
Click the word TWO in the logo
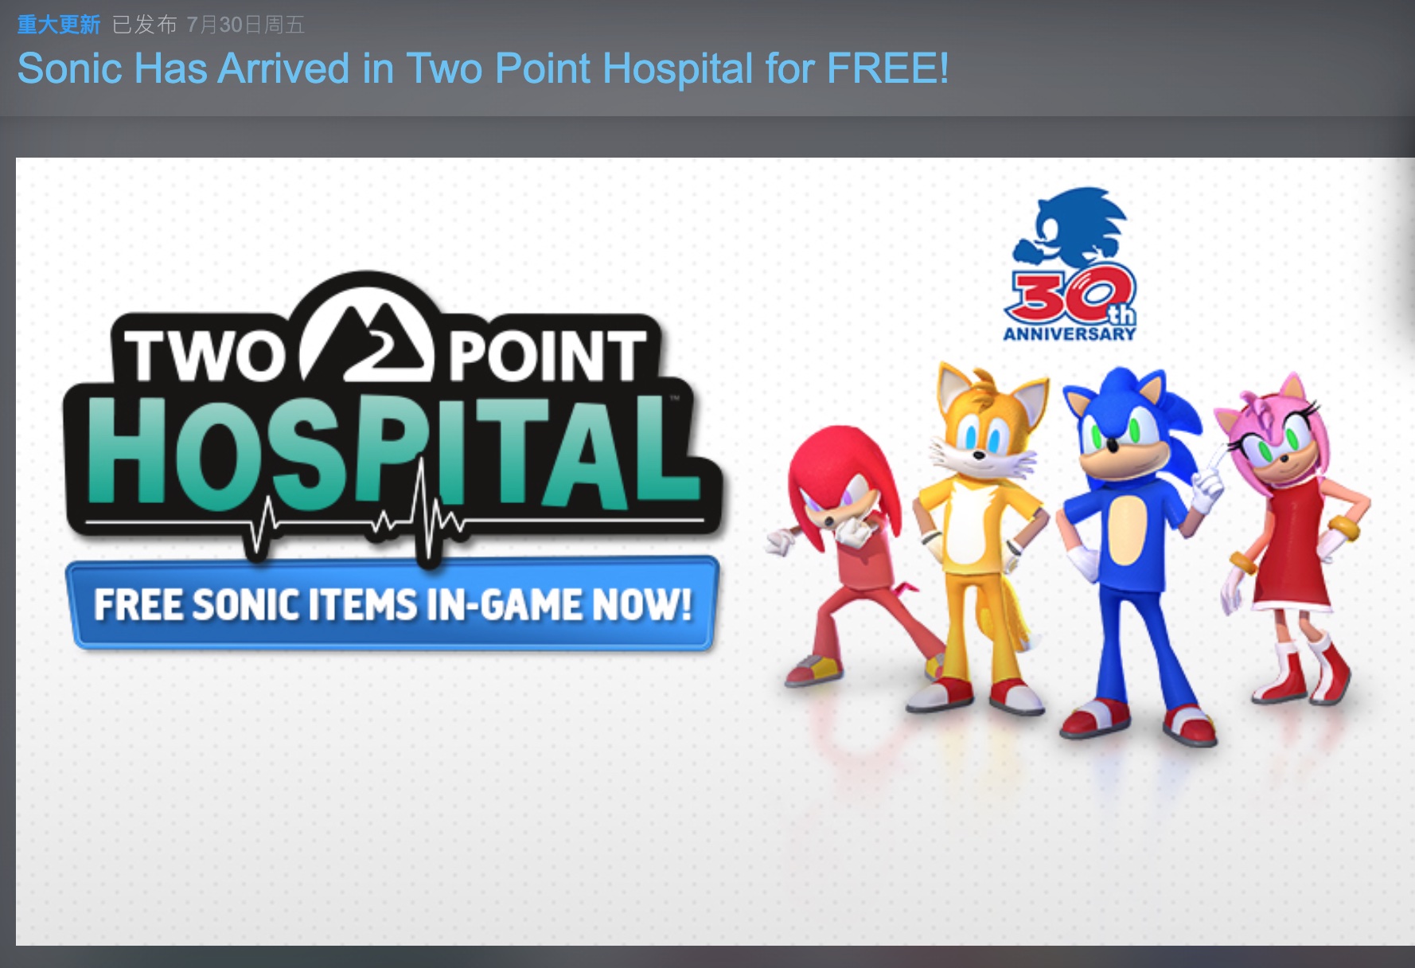click(x=205, y=356)
